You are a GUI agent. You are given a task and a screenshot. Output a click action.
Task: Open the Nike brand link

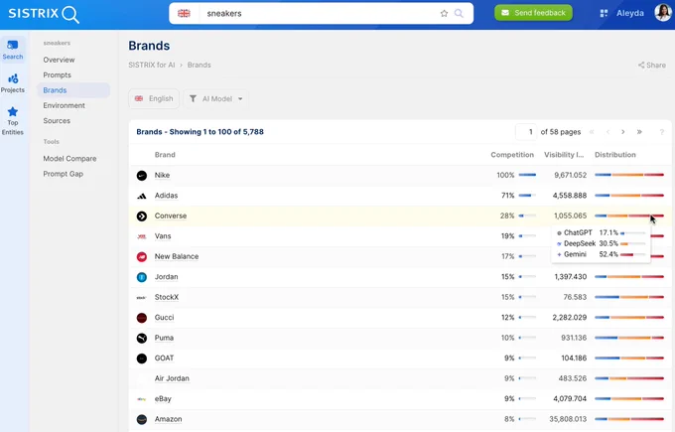click(162, 175)
